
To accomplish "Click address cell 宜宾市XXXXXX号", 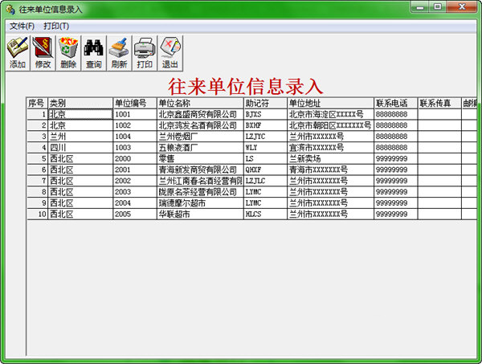I will tap(330, 148).
